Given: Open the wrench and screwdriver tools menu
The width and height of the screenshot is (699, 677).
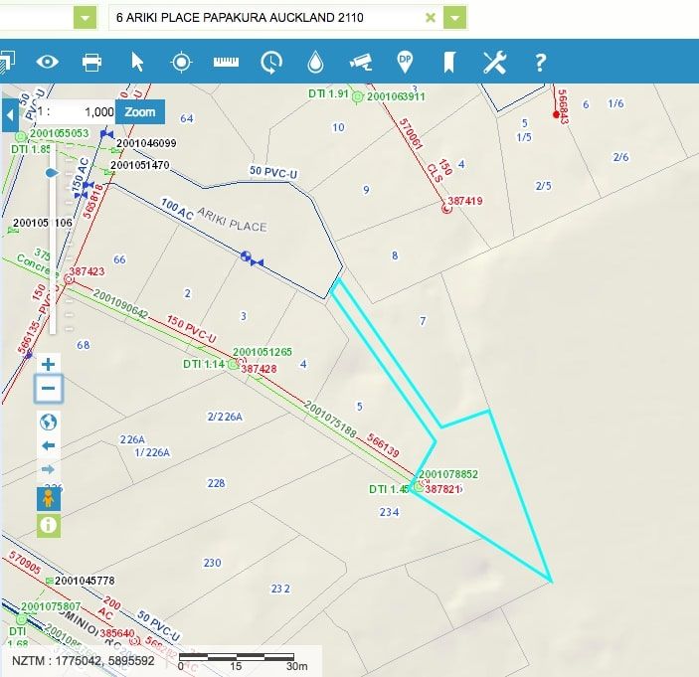Looking at the screenshot, I should pos(494,63).
